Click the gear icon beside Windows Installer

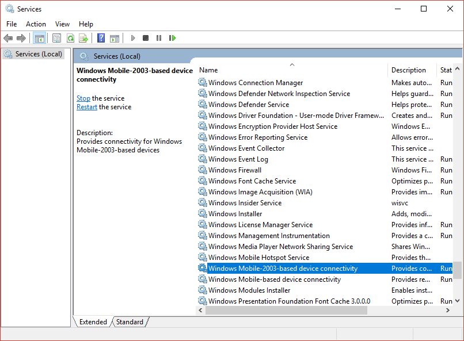pos(203,214)
